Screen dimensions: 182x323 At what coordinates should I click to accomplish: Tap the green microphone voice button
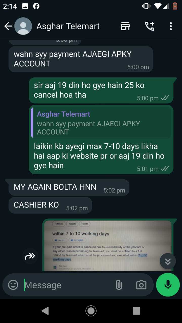click(x=168, y=285)
